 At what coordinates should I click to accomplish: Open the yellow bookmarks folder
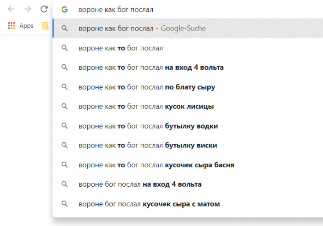(45, 26)
